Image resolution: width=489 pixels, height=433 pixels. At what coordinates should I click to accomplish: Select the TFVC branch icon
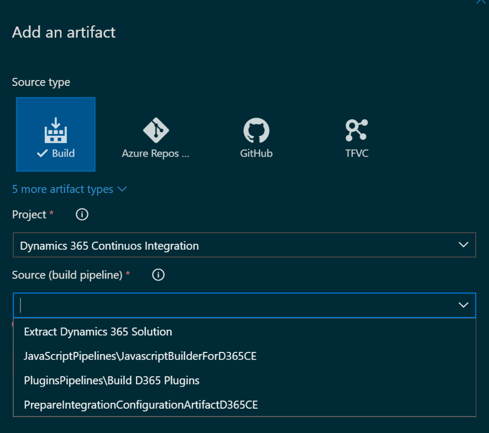click(x=357, y=130)
